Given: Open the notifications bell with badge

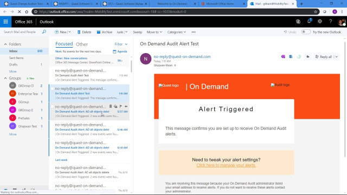Looking at the screenshot, I should [x=309, y=21].
